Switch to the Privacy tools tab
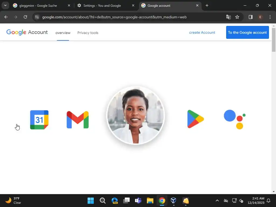Screen dimensions: 276x207 [x=88, y=33]
